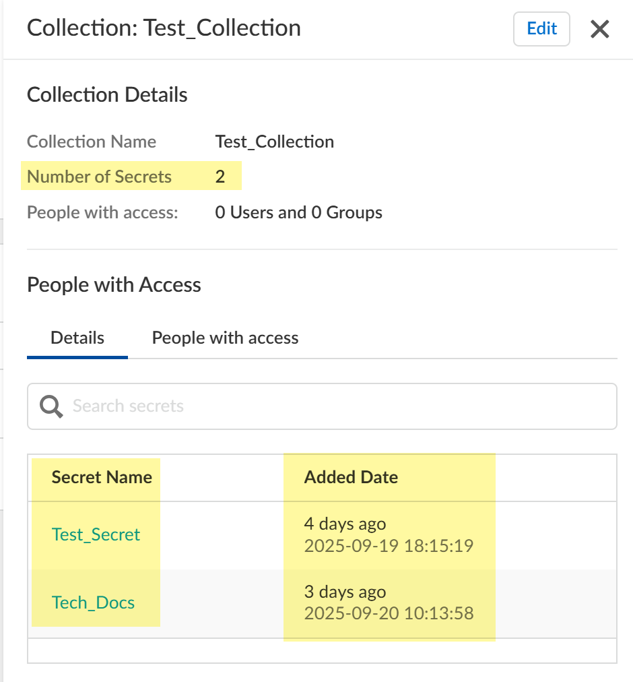Click the People with Access section heading
Viewport: 633px width, 682px height.
click(x=114, y=285)
